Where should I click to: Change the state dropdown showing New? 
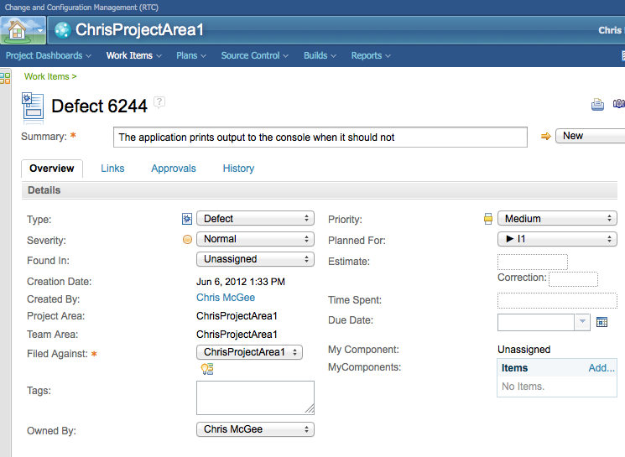pos(590,136)
